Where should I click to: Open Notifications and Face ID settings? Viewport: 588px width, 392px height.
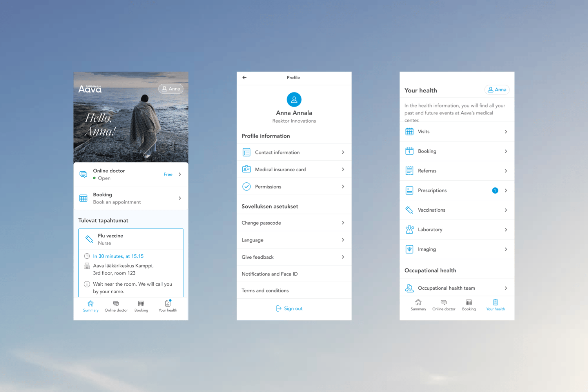tap(269, 274)
